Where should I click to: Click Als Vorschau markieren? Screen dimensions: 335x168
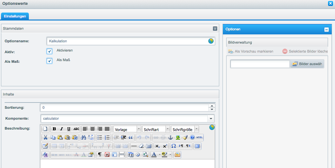point(251,51)
